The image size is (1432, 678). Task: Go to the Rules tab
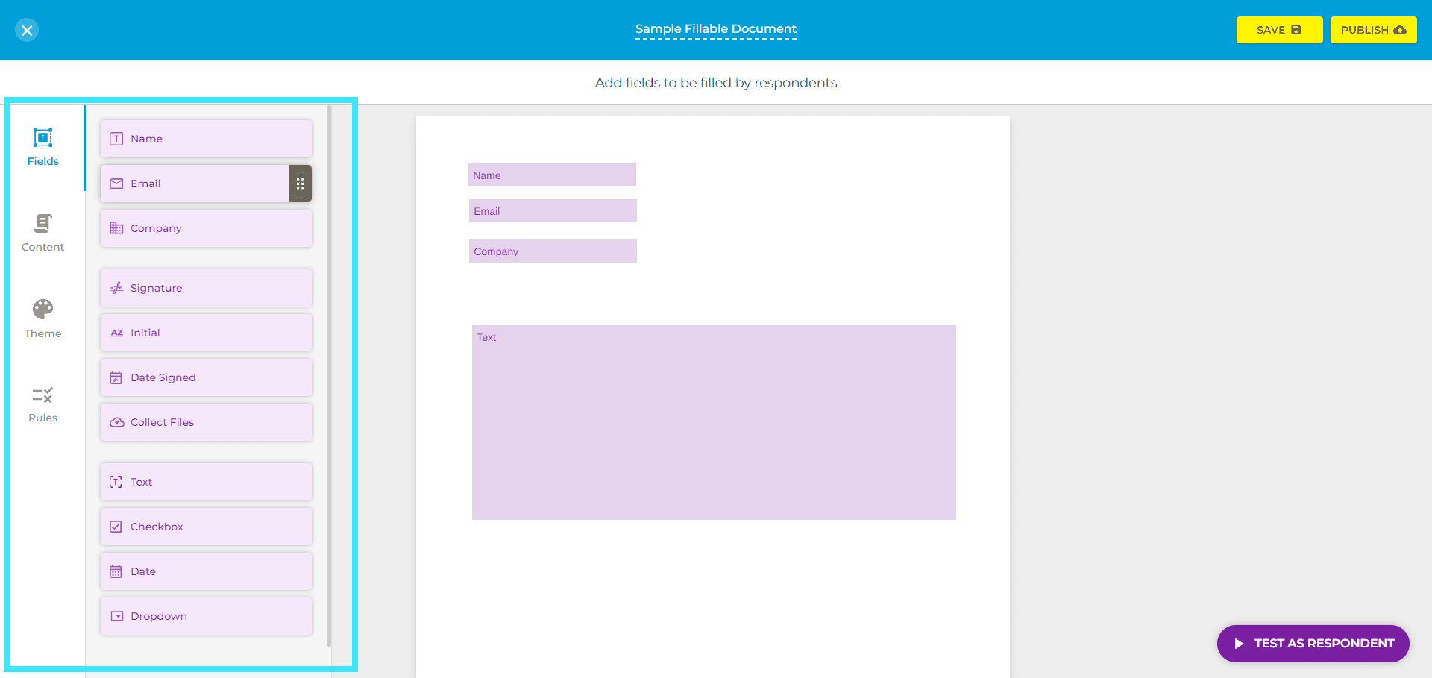pyautogui.click(x=43, y=404)
